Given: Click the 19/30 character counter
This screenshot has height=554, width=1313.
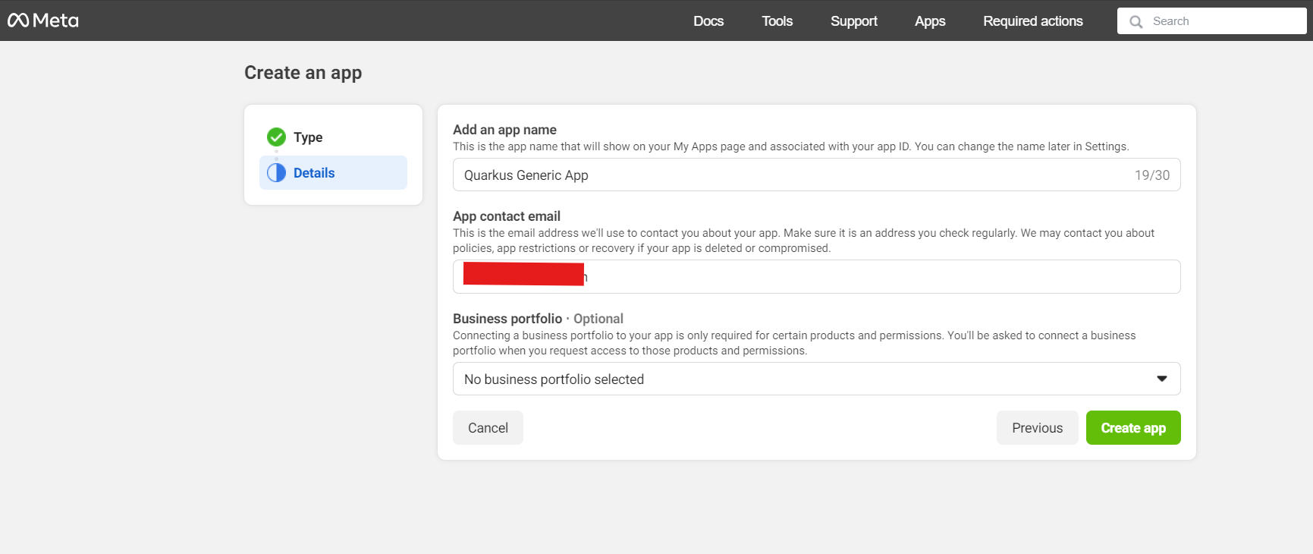Looking at the screenshot, I should tap(1151, 175).
